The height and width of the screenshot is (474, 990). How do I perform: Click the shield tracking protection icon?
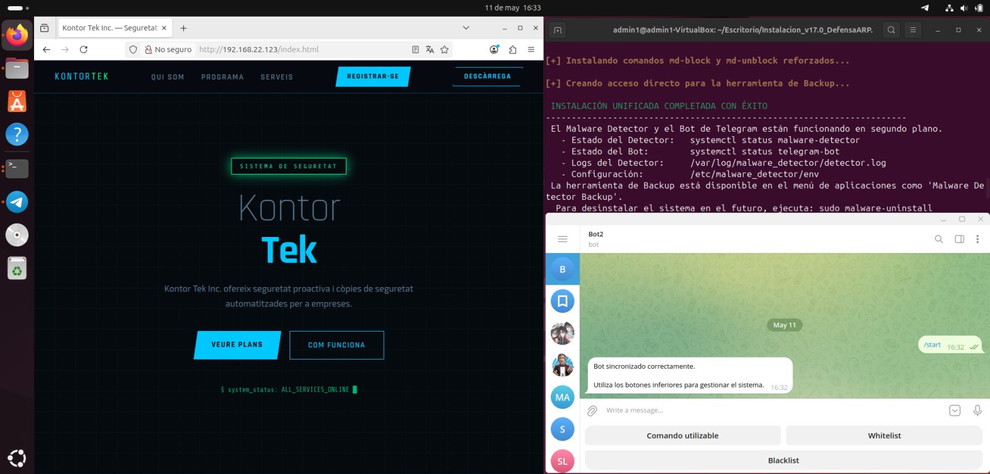click(x=133, y=50)
